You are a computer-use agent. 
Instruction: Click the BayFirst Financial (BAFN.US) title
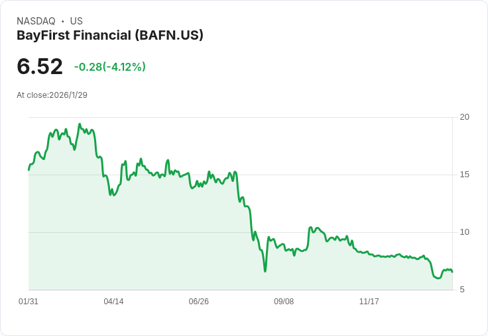pyautogui.click(x=110, y=36)
